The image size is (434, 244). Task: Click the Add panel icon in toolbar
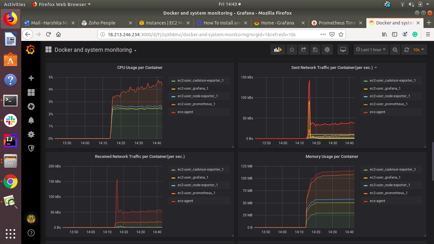(x=278, y=50)
